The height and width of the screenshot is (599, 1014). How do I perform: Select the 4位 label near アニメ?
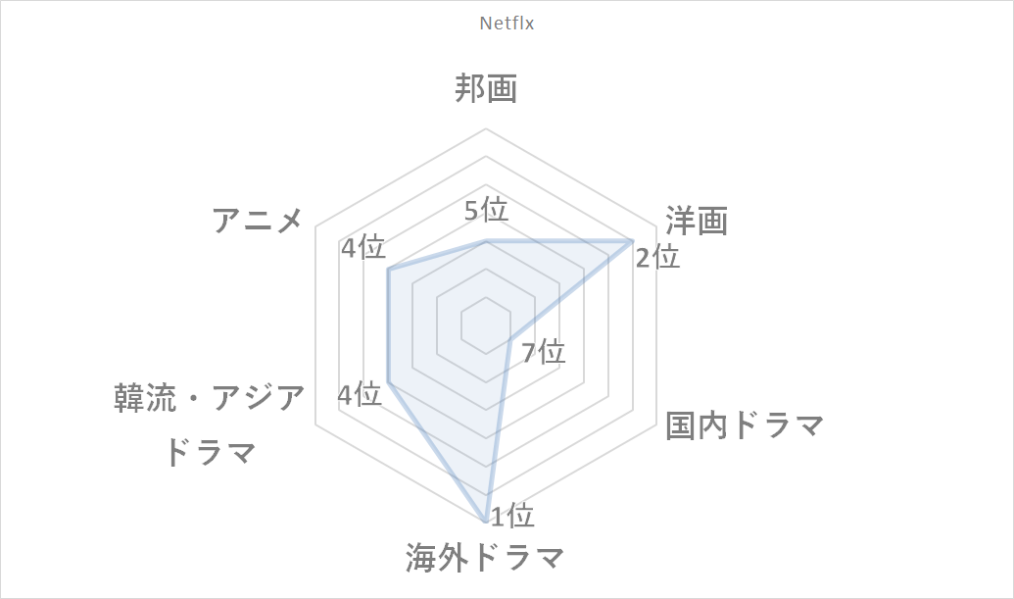pyautogui.click(x=363, y=247)
